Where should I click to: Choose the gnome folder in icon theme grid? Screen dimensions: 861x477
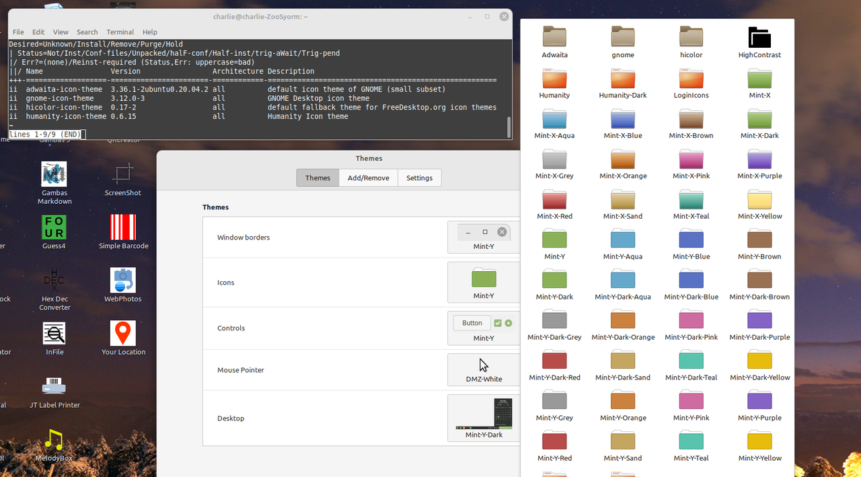click(623, 43)
